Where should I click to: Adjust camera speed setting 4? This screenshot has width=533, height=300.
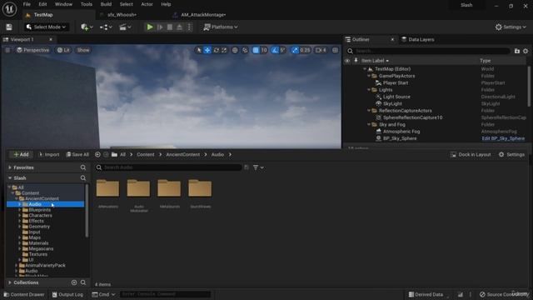point(321,50)
